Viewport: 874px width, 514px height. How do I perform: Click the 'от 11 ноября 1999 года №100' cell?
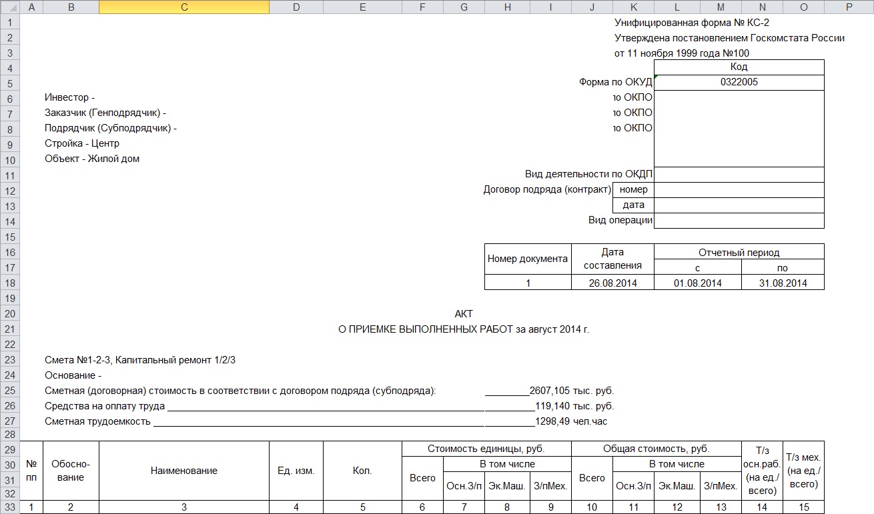(x=682, y=53)
